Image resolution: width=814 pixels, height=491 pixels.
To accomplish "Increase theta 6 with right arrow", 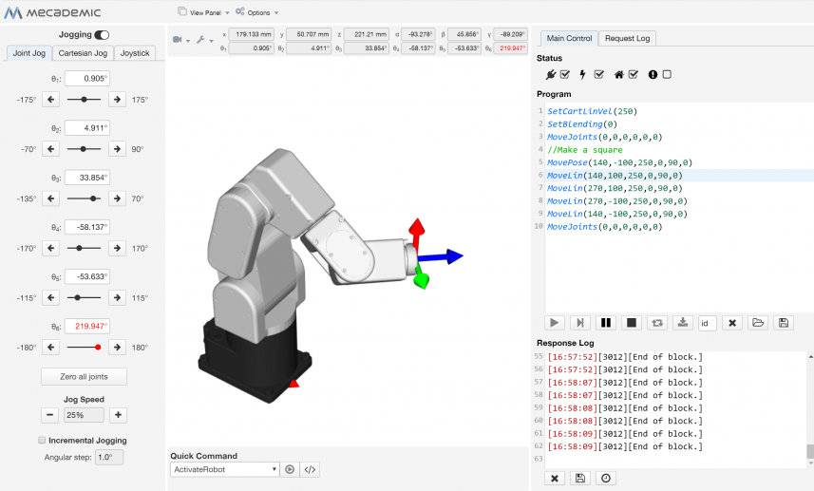I will tap(118, 348).
